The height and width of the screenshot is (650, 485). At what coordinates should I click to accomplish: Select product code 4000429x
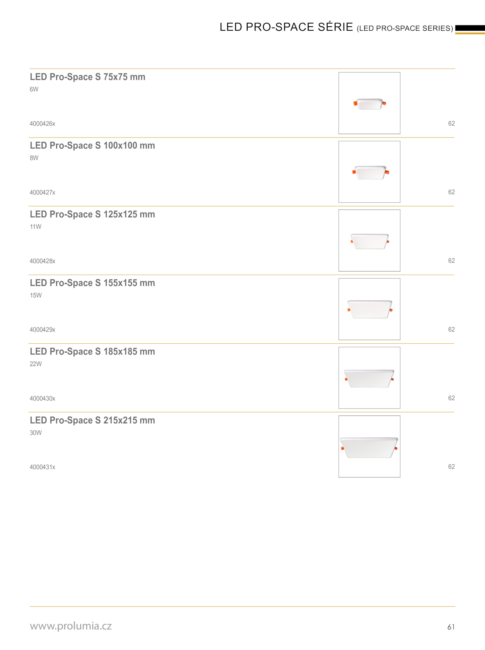(42, 330)
